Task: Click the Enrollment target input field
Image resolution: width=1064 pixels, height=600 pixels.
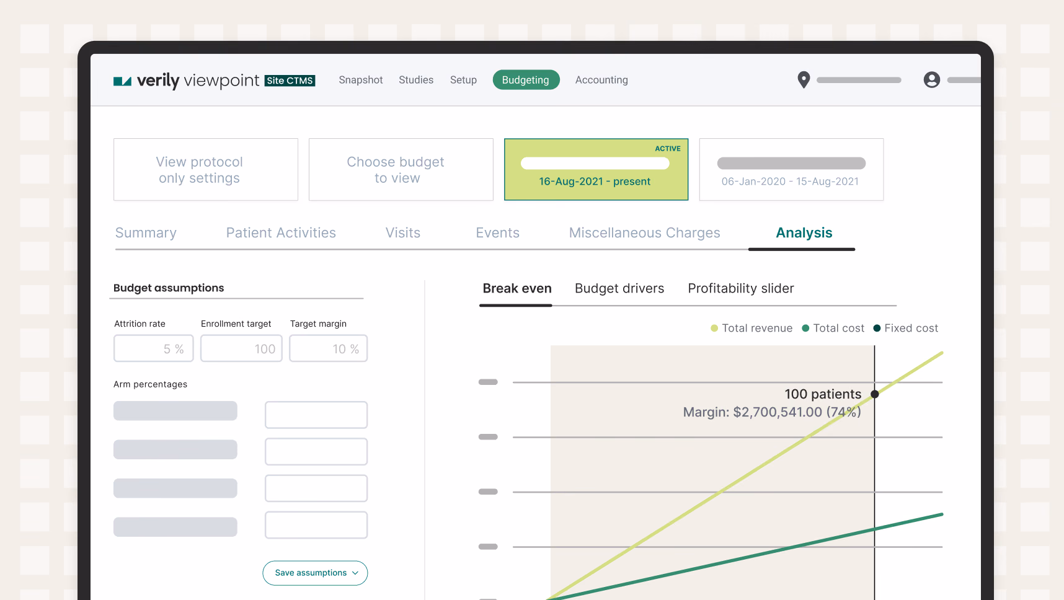Action: click(241, 348)
